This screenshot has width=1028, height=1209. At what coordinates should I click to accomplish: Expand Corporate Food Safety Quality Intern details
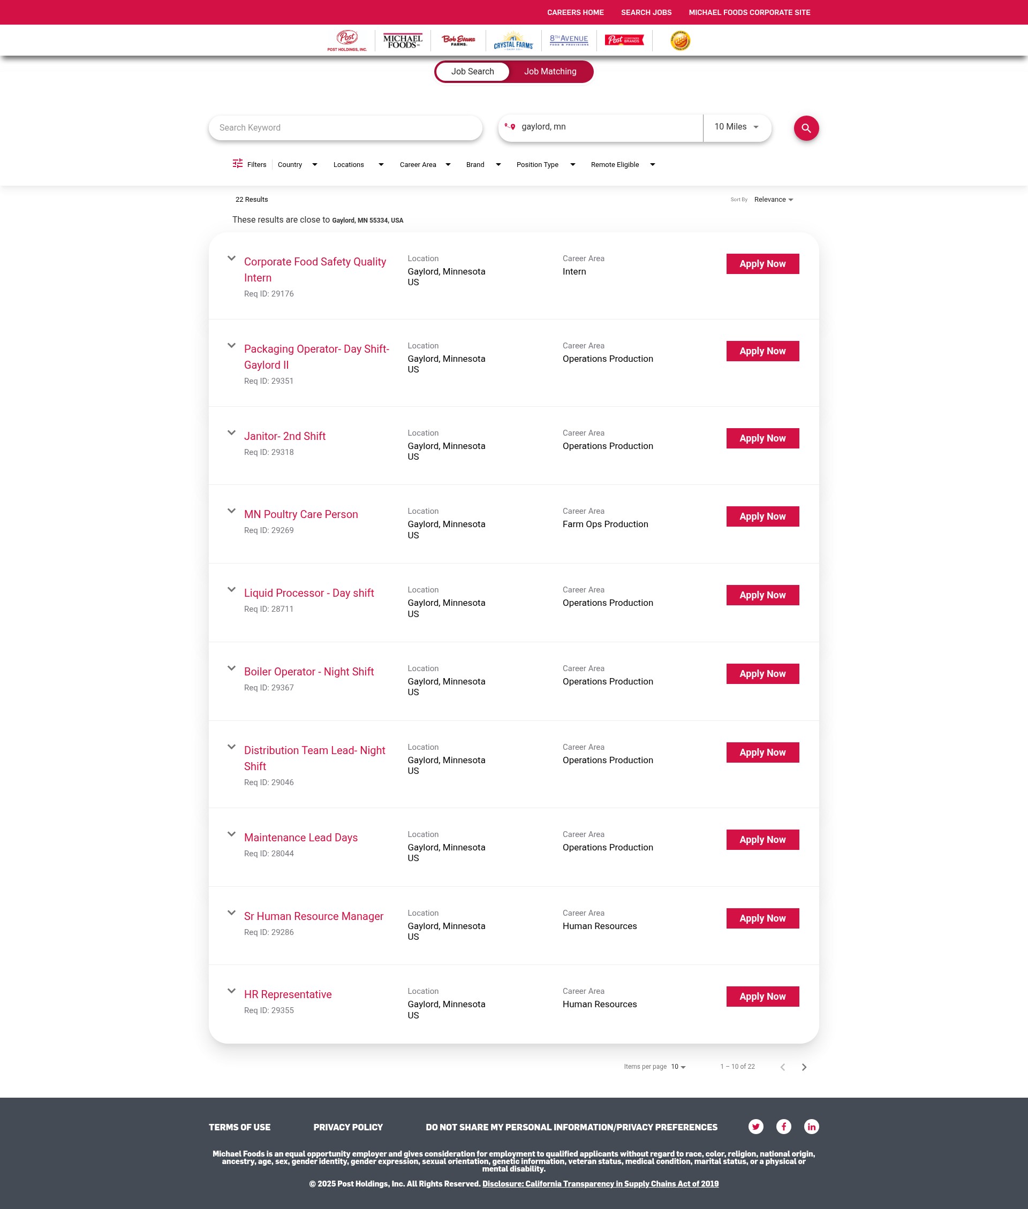pos(231,258)
